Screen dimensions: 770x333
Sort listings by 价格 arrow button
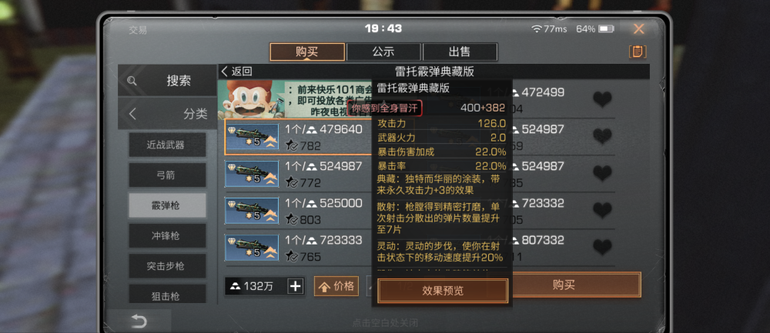pos(336,286)
